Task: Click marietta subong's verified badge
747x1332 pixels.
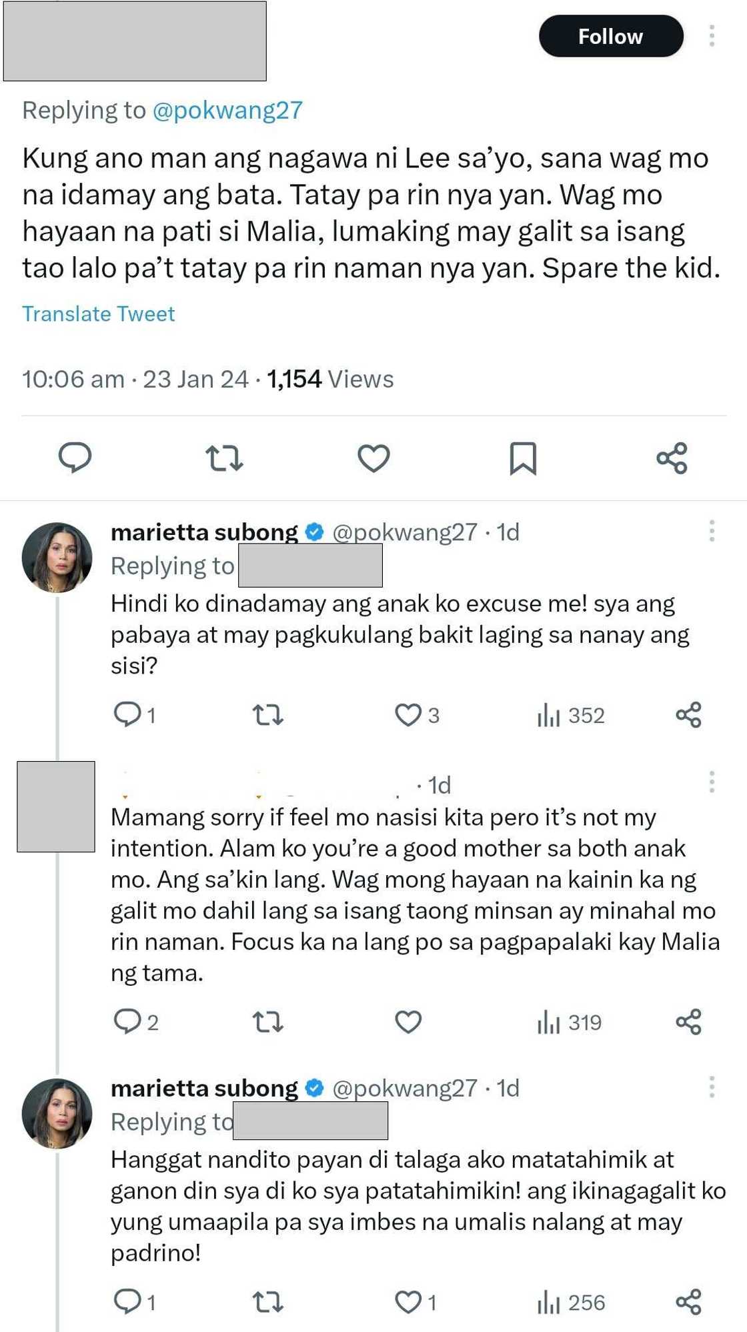Action: tap(312, 531)
